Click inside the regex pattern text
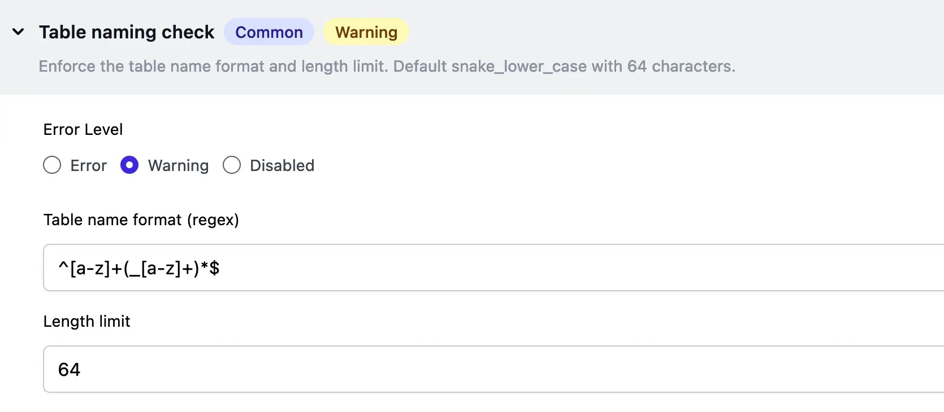Image resolution: width=944 pixels, height=412 pixels. pos(139,268)
